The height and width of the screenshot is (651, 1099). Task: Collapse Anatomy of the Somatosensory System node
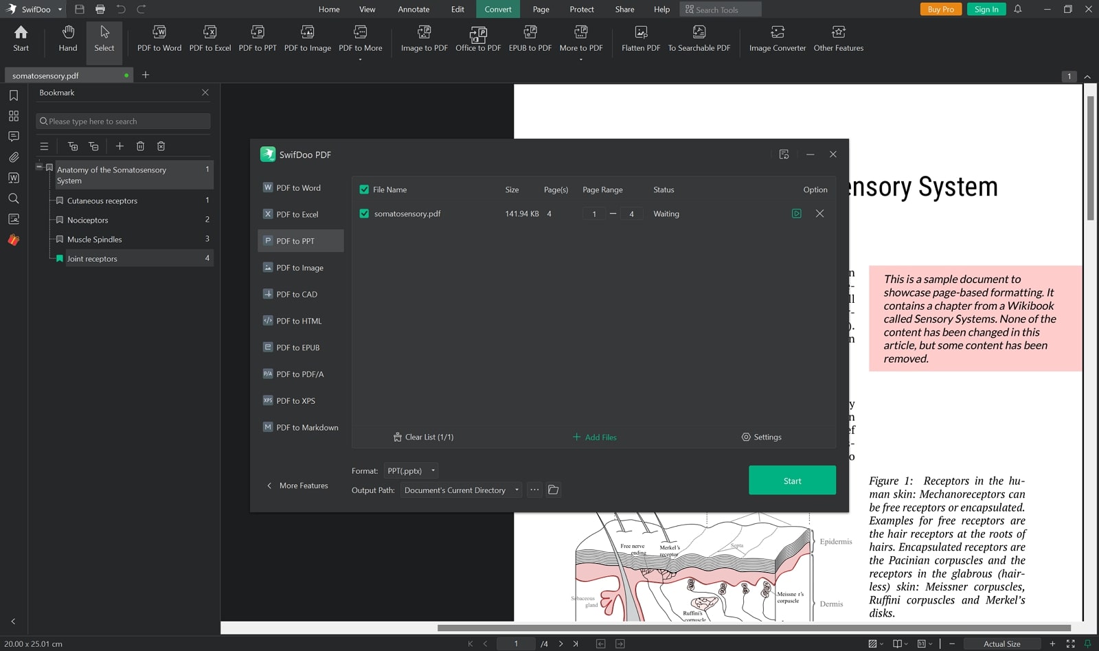[x=39, y=167]
